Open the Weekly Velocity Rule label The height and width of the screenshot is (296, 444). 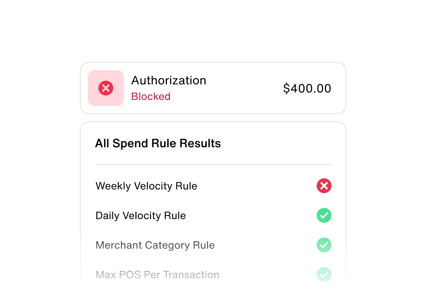[x=146, y=186]
